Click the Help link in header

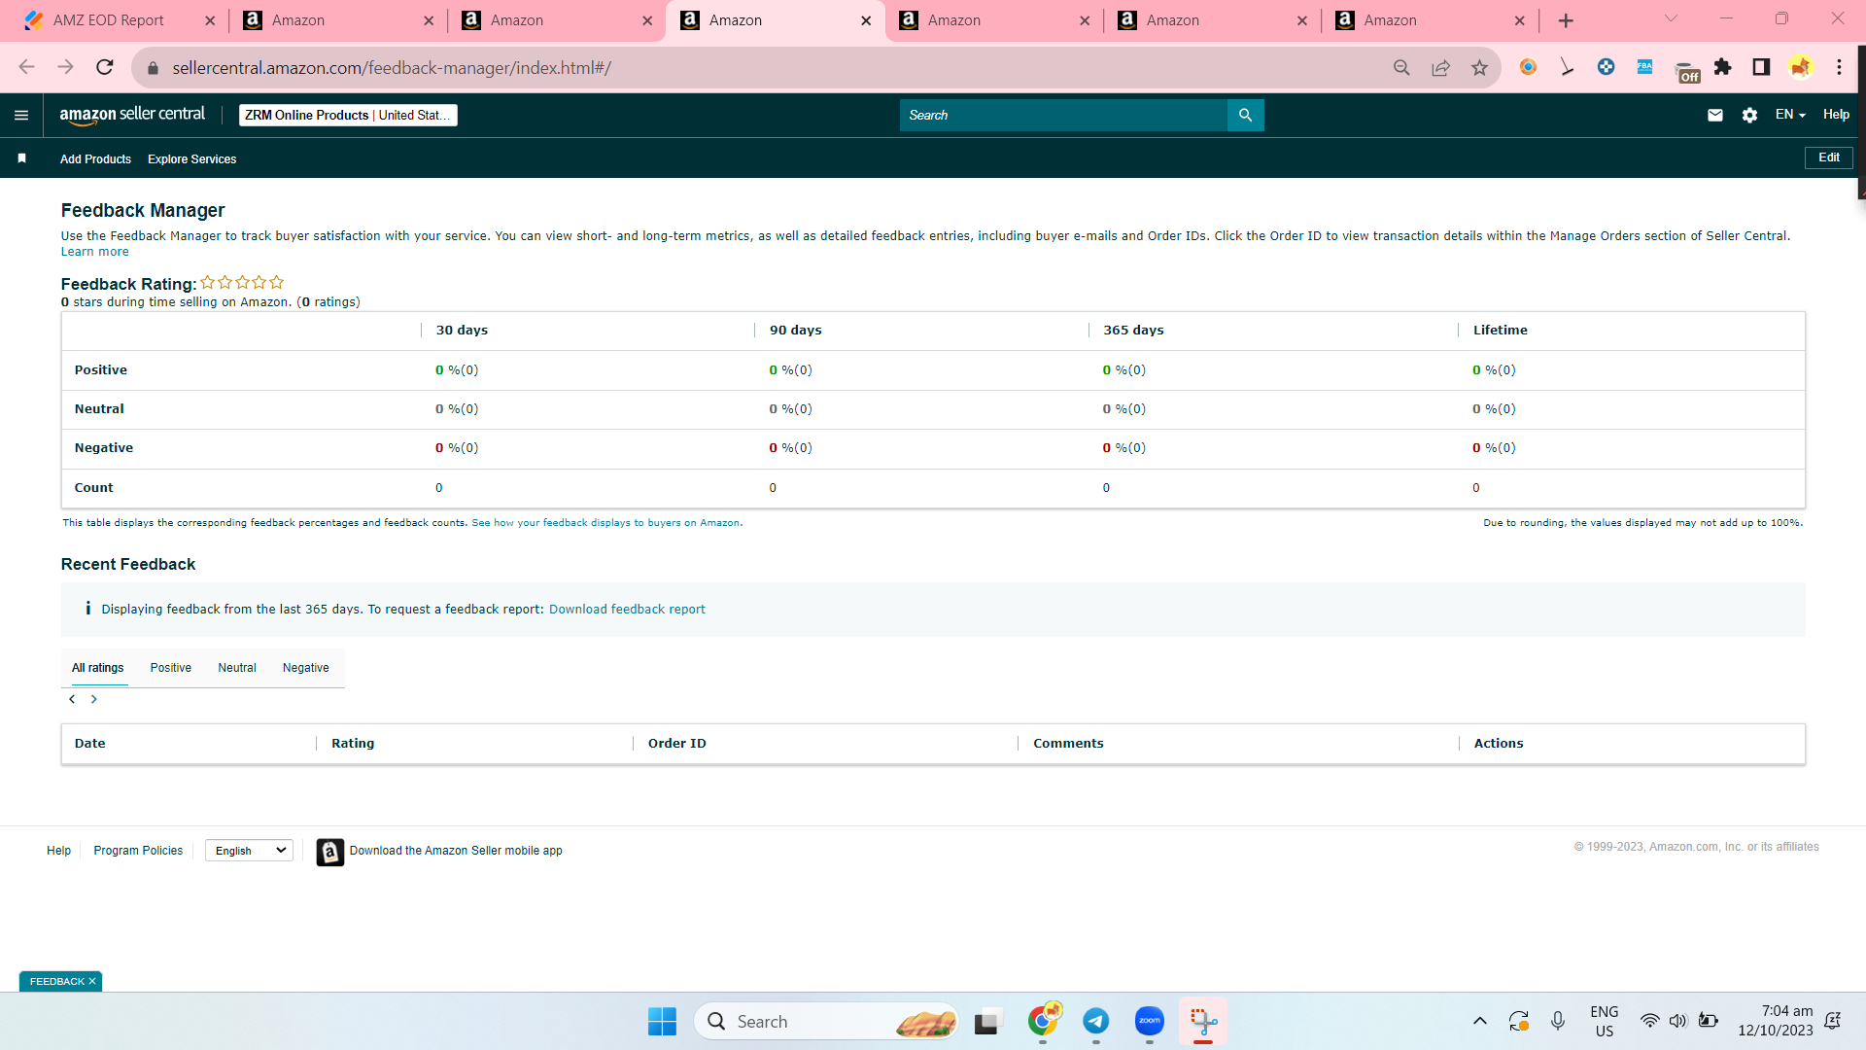(1836, 115)
